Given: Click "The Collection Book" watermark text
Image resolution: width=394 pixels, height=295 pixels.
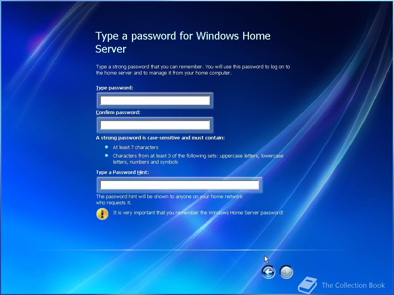Looking at the screenshot, I should click(x=353, y=285).
